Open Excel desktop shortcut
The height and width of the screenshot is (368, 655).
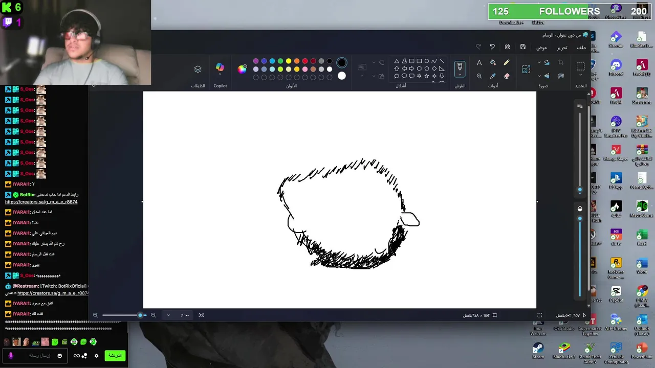click(642, 238)
